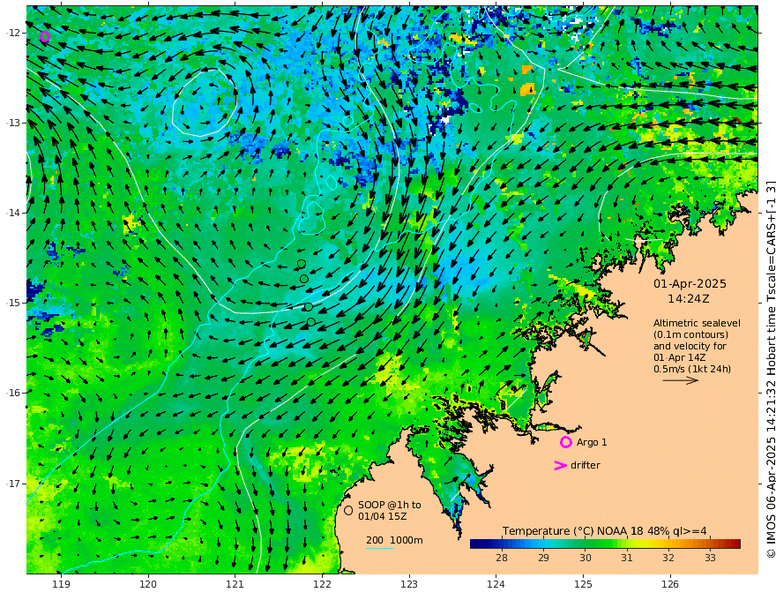Click the latitude axis label '-13'
This screenshot has width=776, height=600.
click(13, 123)
